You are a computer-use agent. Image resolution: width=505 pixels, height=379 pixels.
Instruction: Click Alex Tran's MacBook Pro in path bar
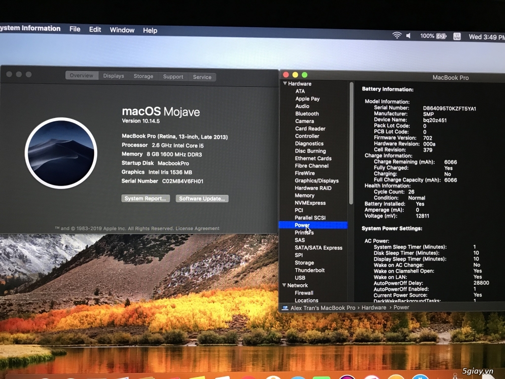pos(323,308)
